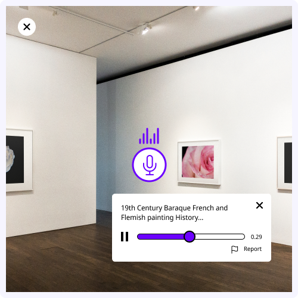
Task: Seek backward on the filled purple progress bar
Action: click(161, 237)
